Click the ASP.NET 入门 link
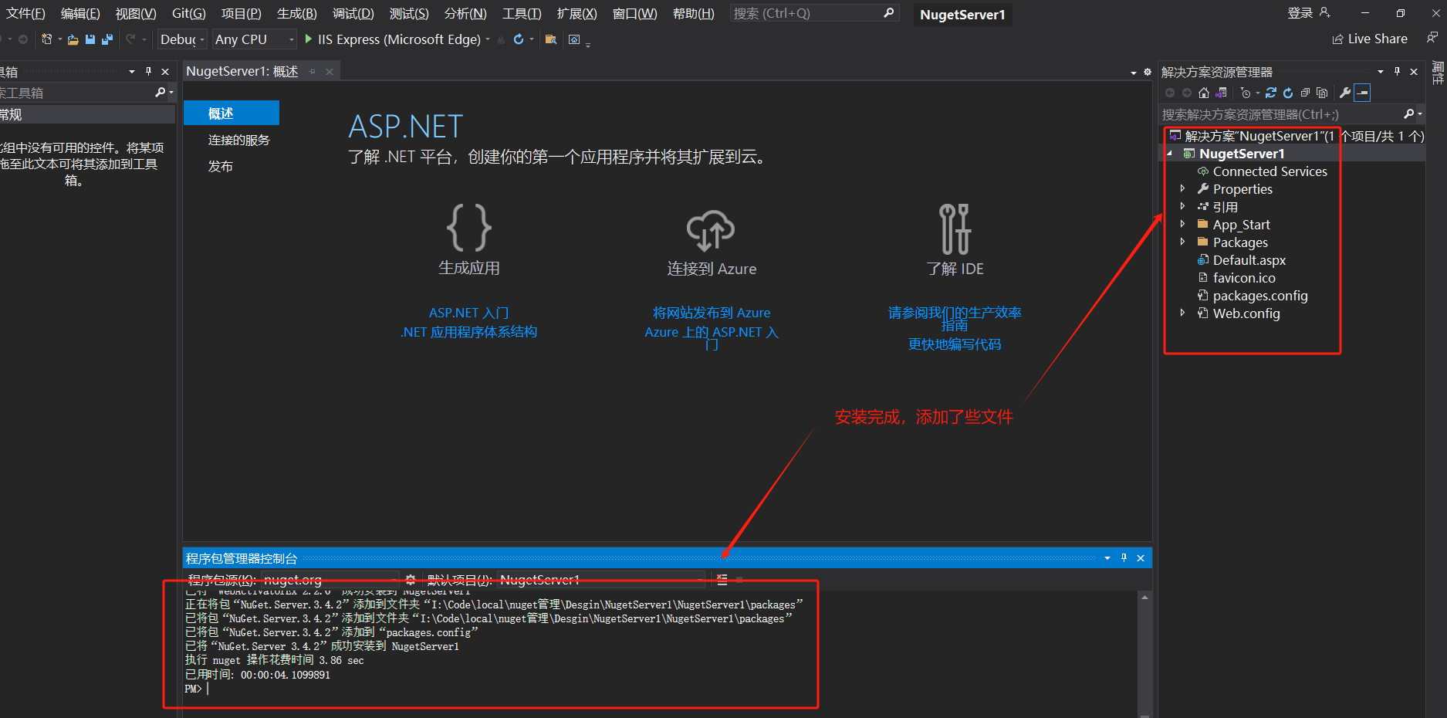This screenshot has width=1447, height=718. (468, 312)
